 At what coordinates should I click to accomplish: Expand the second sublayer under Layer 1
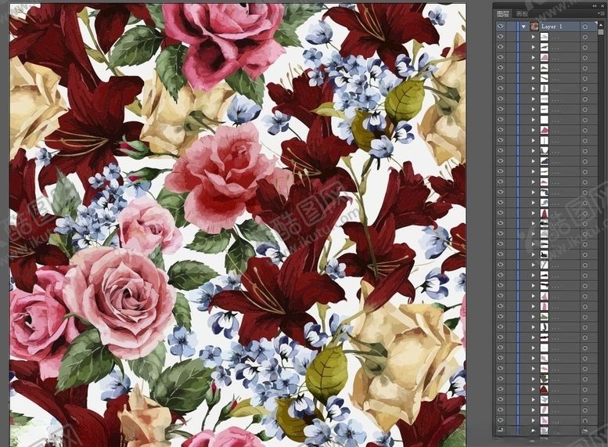click(534, 47)
